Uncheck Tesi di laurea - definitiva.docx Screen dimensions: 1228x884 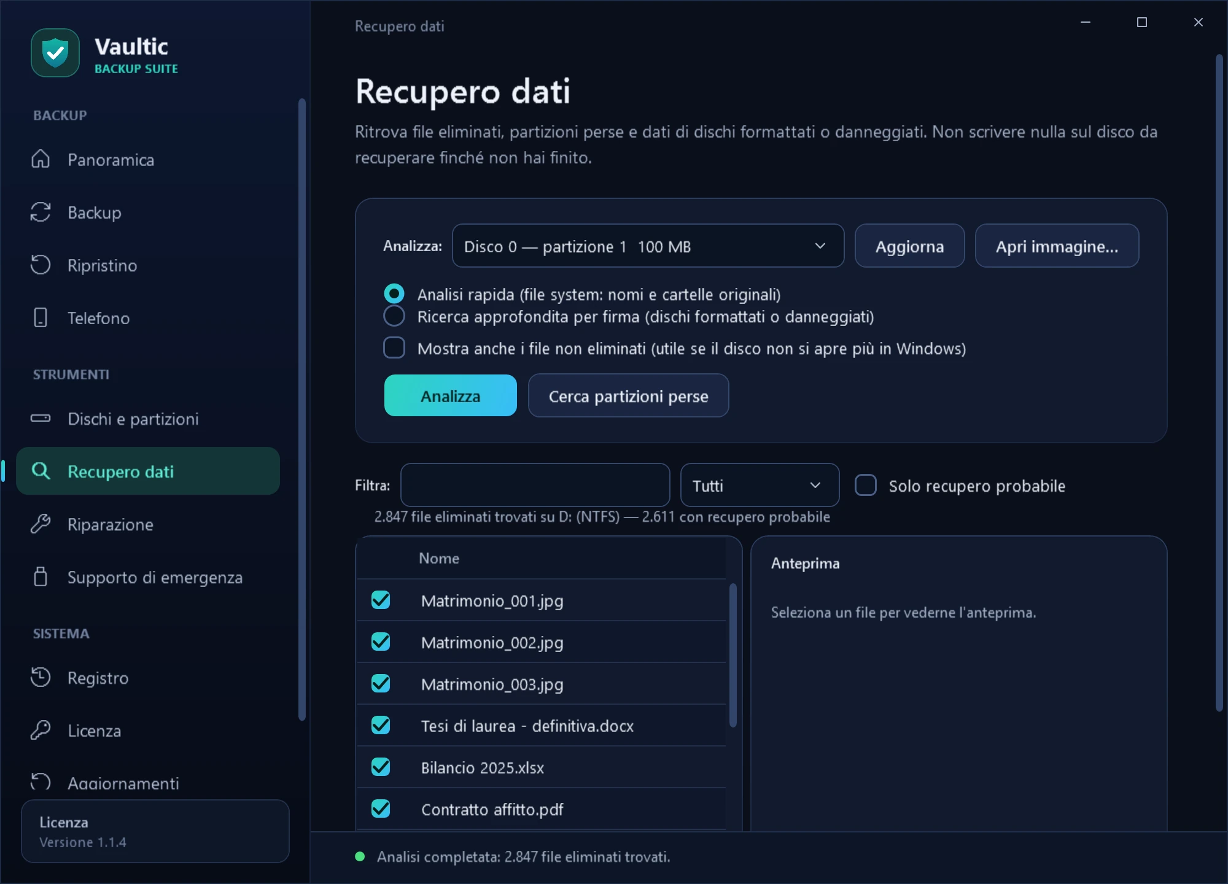click(x=381, y=725)
